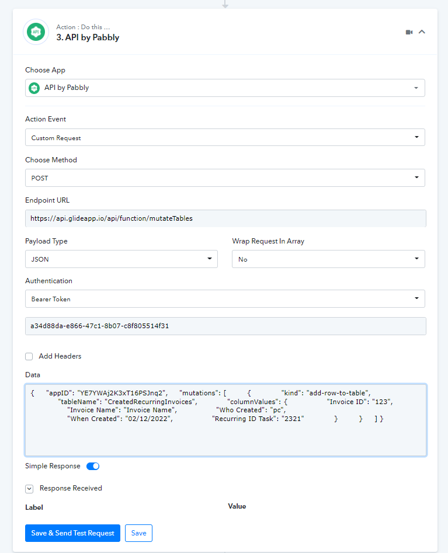Click the API by Pabbly step logo icon

pos(36,32)
